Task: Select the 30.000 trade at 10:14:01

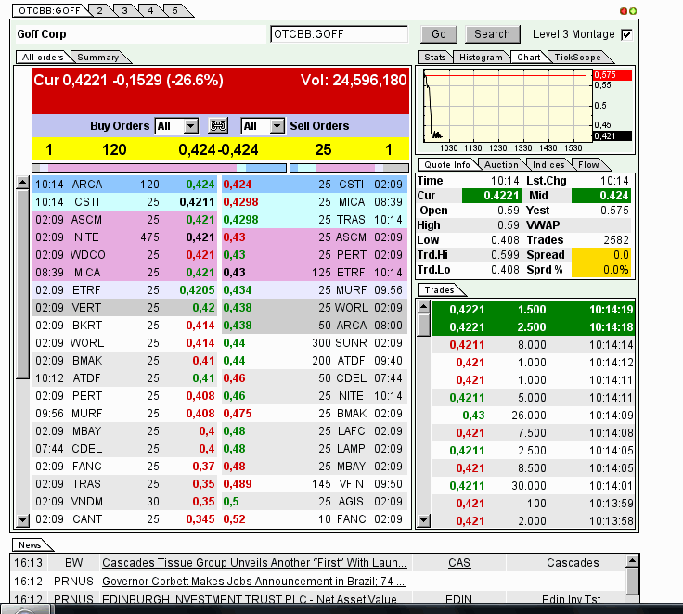Action: 533,485
